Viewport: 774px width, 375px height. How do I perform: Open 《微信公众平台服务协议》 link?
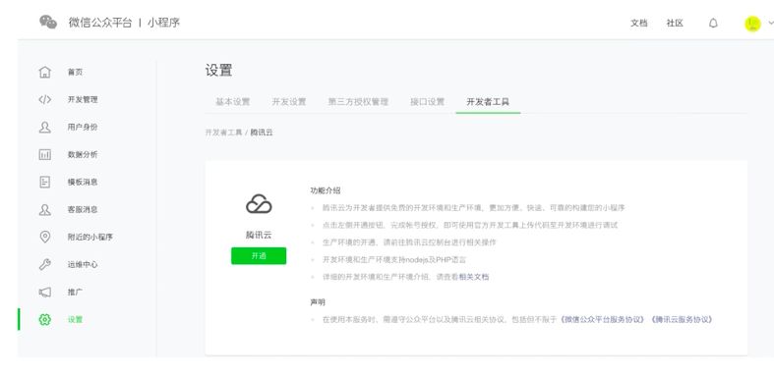[602, 319]
